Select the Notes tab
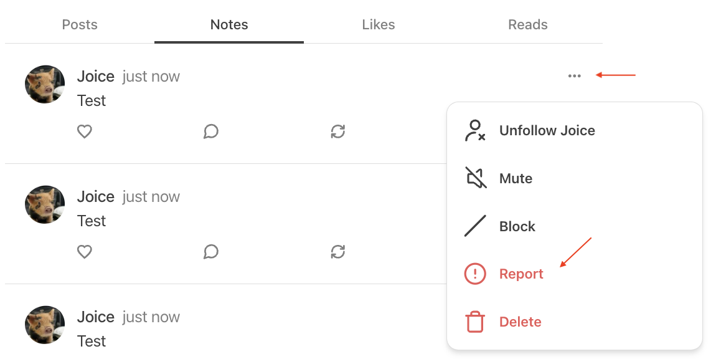Image resolution: width=721 pixels, height=359 pixels. [x=229, y=24]
